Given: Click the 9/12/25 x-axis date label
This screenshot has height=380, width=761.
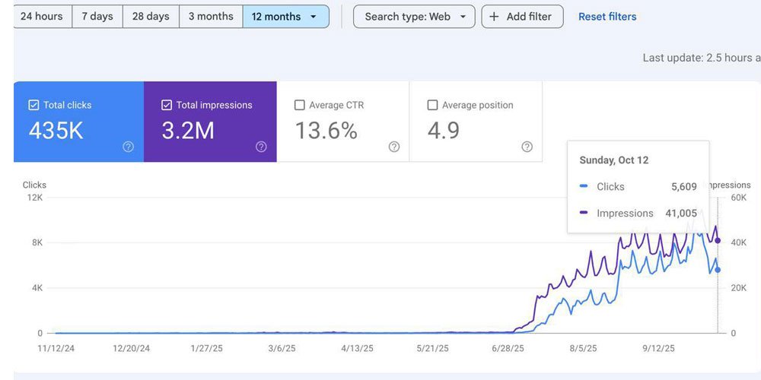Looking at the screenshot, I should click(x=658, y=349).
